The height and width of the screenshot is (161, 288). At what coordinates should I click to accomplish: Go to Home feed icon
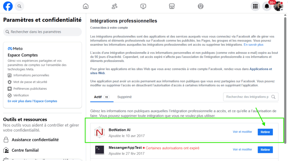[x=86, y=6]
